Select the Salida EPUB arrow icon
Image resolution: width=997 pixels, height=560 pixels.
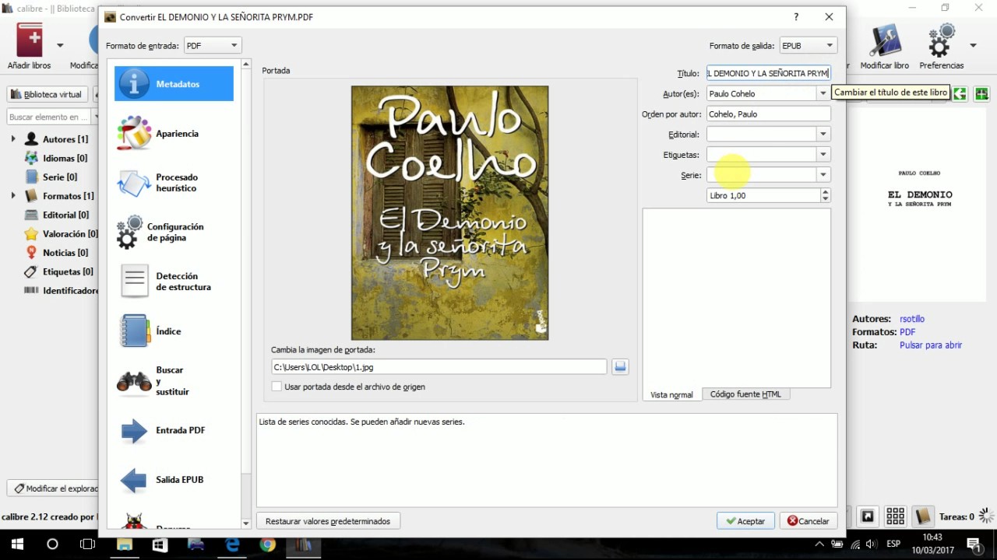coord(134,480)
